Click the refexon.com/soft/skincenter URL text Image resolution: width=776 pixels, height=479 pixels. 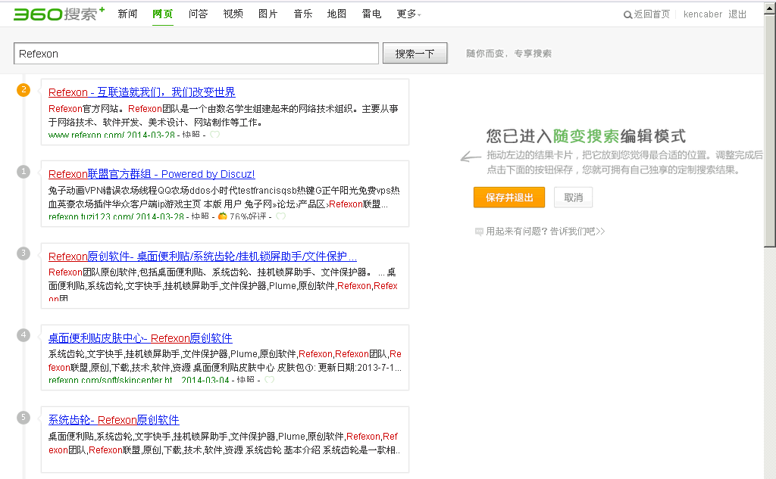[111, 380]
